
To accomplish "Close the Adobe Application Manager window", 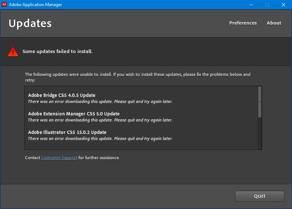I will click(x=283, y=5).
